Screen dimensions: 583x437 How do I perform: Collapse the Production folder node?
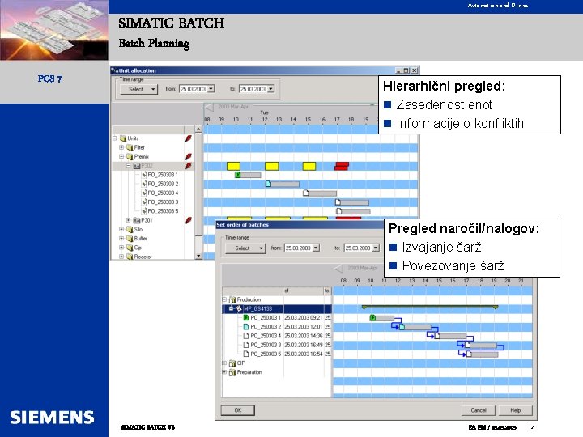click(x=224, y=299)
